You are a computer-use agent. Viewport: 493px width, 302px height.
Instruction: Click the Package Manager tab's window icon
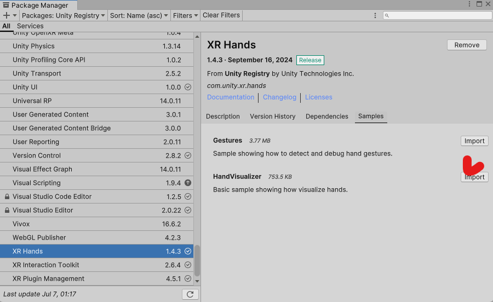[x=6, y=5]
